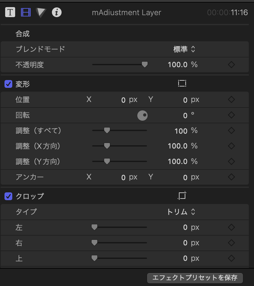Add keyframe for rotation (回転)
This screenshot has width=254, height=286.
click(x=231, y=115)
